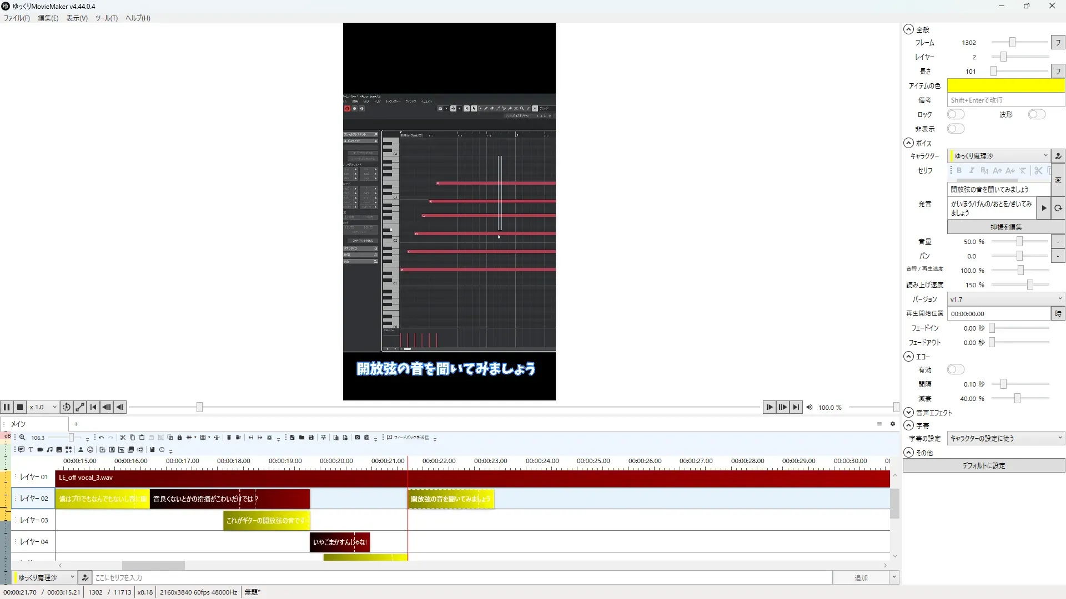Toggle the 非表示 (hide) switch
This screenshot has height=599, width=1066.
956,129
